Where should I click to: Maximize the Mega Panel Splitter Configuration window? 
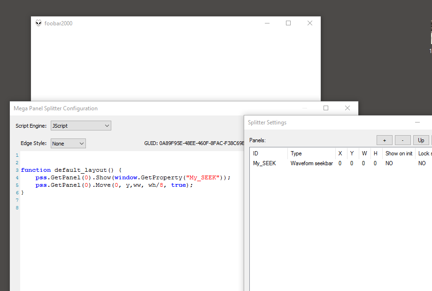click(x=326, y=108)
